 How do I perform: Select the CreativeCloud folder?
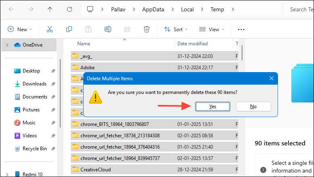click(x=95, y=169)
